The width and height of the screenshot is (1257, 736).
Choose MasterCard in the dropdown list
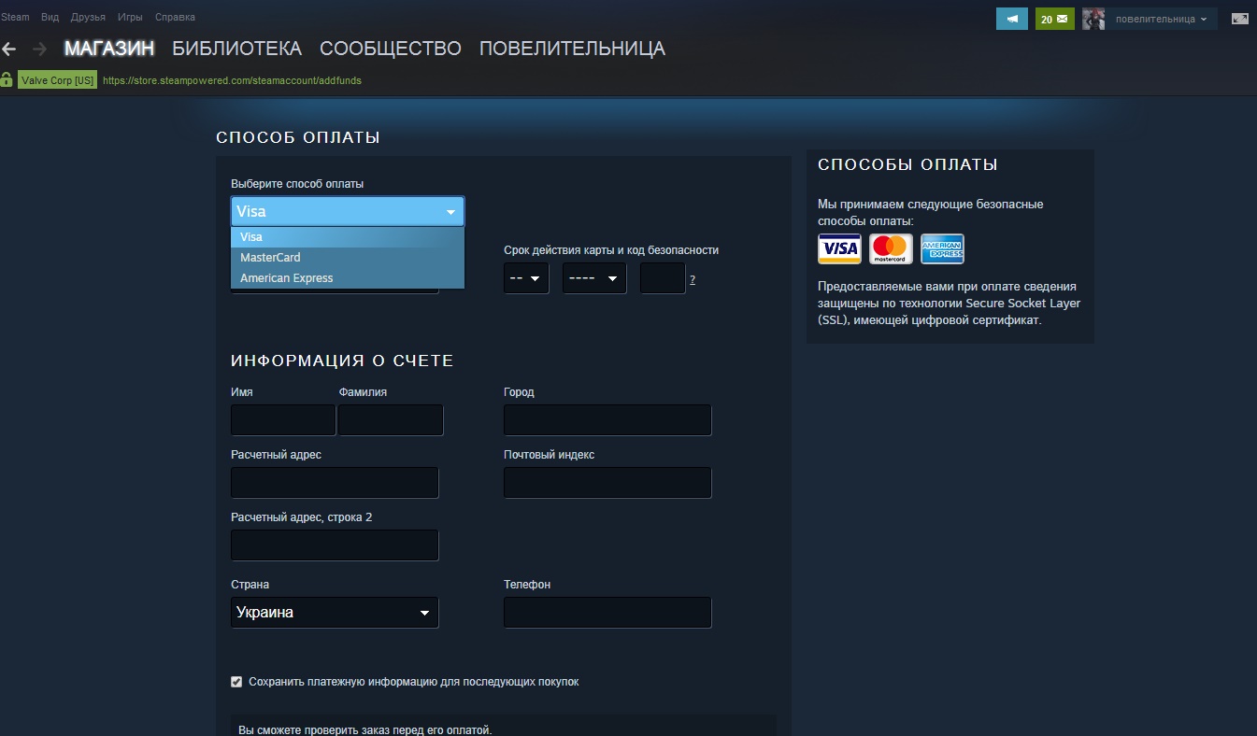[x=348, y=258]
